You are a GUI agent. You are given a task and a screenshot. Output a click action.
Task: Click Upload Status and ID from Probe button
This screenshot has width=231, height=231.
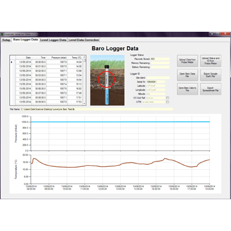click(x=211, y=61)
